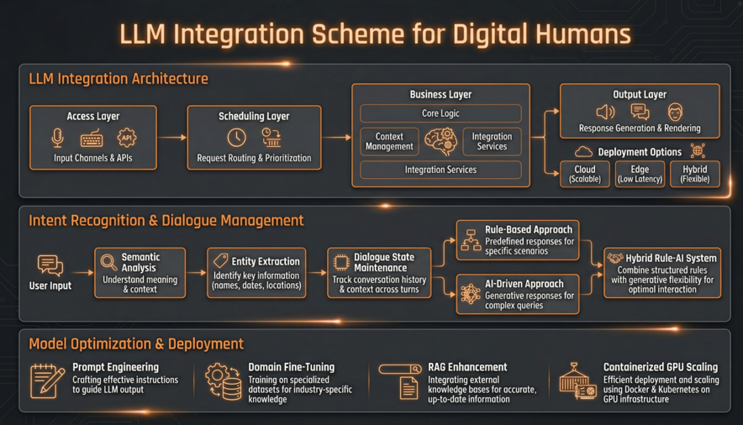Click the clock icon in Scheduling Layer
Screen dimensions: 743x425
point(236,137)
